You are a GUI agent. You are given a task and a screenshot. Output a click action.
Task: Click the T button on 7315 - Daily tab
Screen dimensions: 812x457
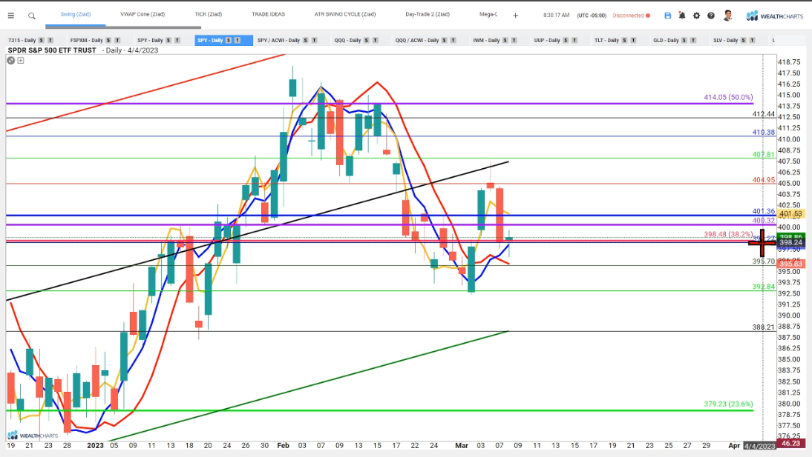[x=50, y=40]
